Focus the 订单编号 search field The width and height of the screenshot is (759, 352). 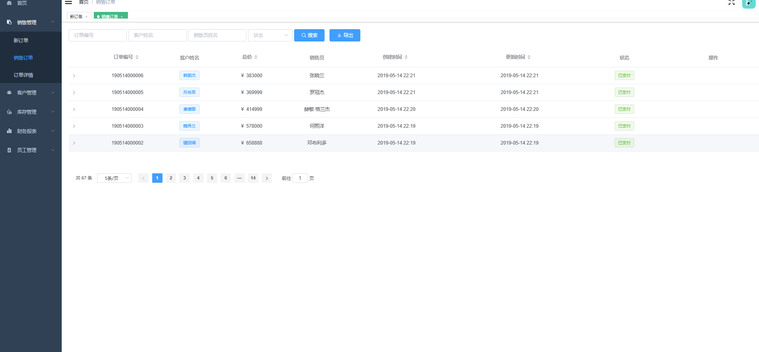(97, 35)
